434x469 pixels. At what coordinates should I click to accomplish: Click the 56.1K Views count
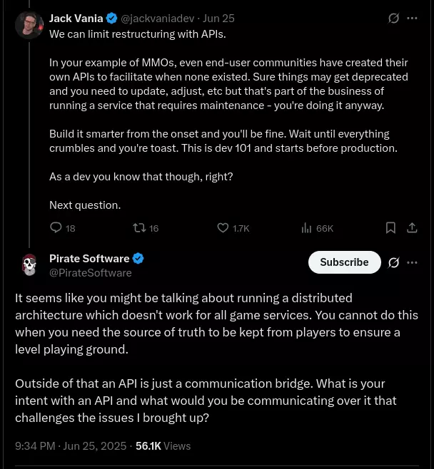(x=163, y=446)
